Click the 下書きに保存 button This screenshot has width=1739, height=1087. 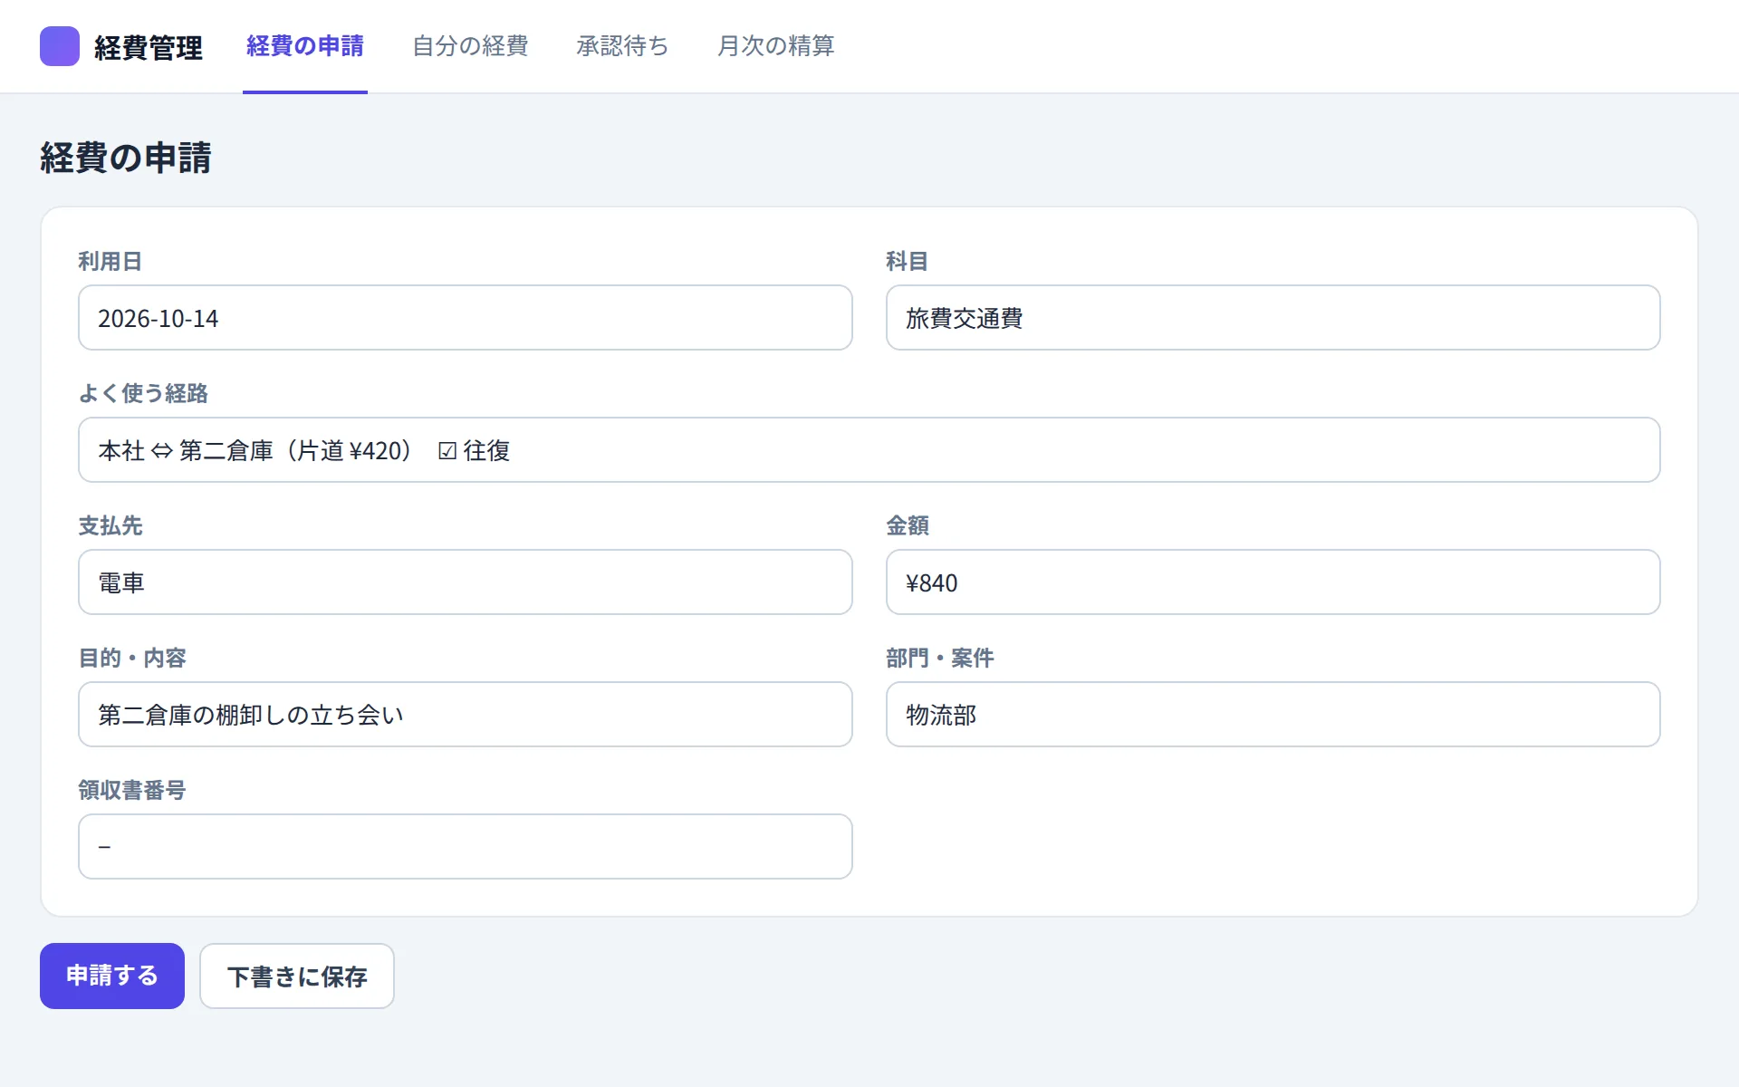(297, 976)
